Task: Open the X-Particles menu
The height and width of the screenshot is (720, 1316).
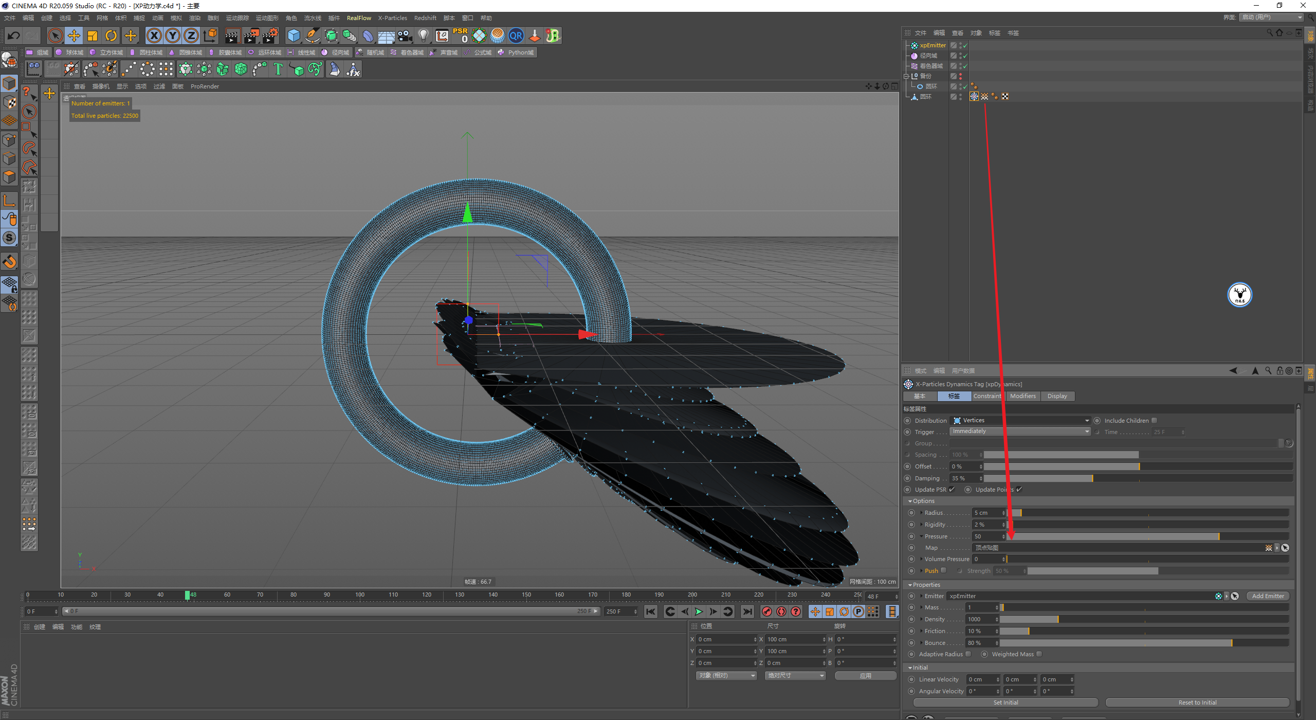Action: coord(392,18)
